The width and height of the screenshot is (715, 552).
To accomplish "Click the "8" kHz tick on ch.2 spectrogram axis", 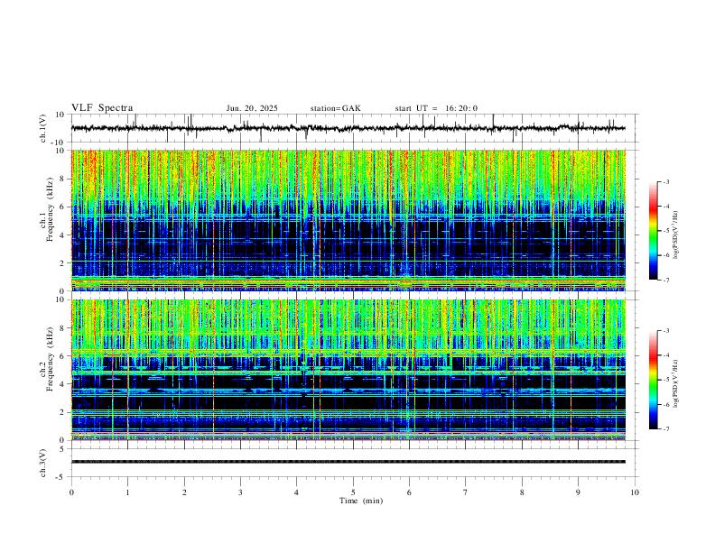I will coord(62,328).
